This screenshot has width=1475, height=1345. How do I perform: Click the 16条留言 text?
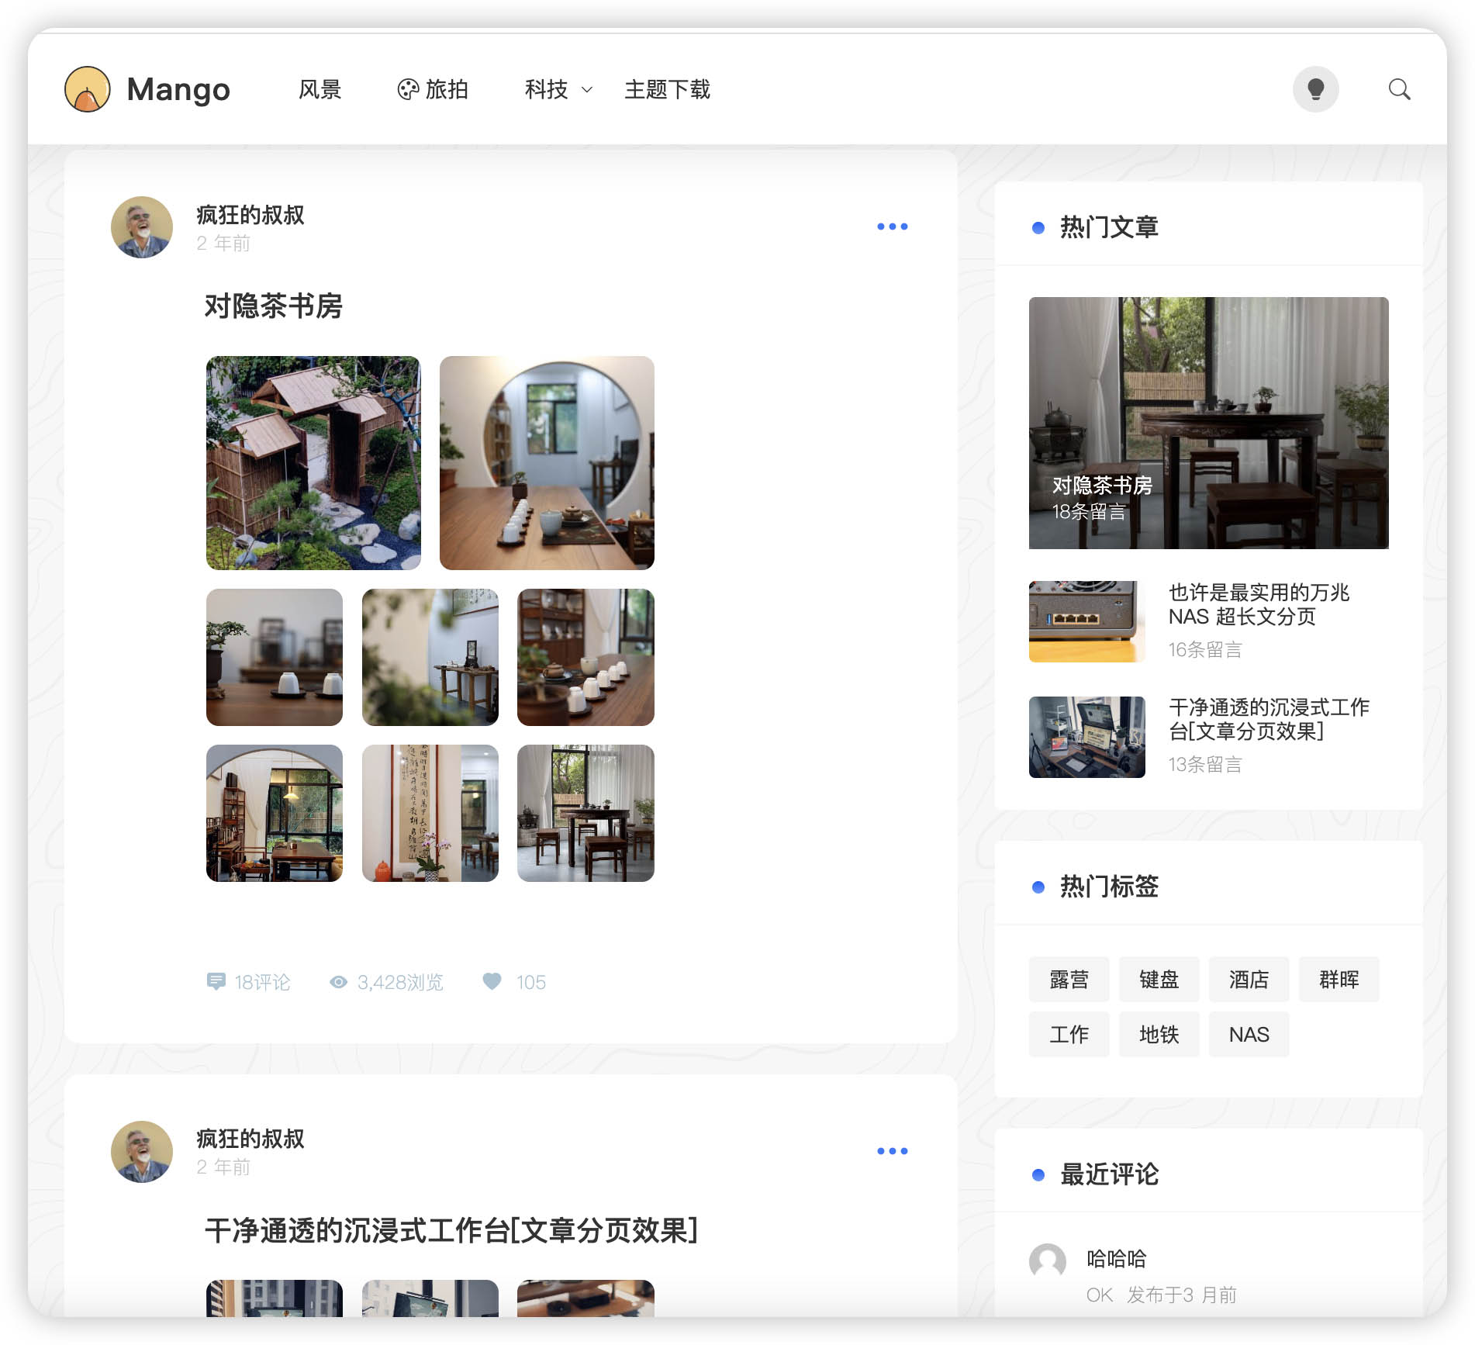pyautogui.click(x=1205, y=650)
